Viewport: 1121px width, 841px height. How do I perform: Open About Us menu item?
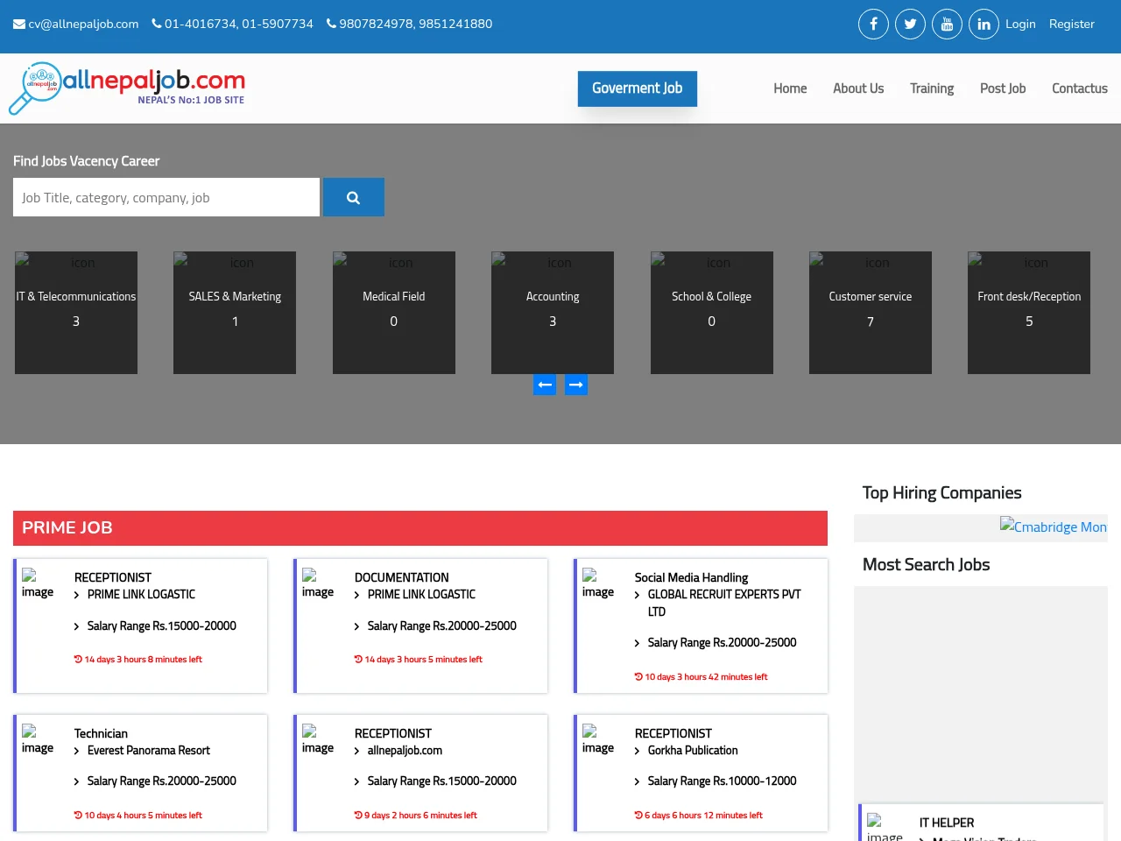(858, 88)
